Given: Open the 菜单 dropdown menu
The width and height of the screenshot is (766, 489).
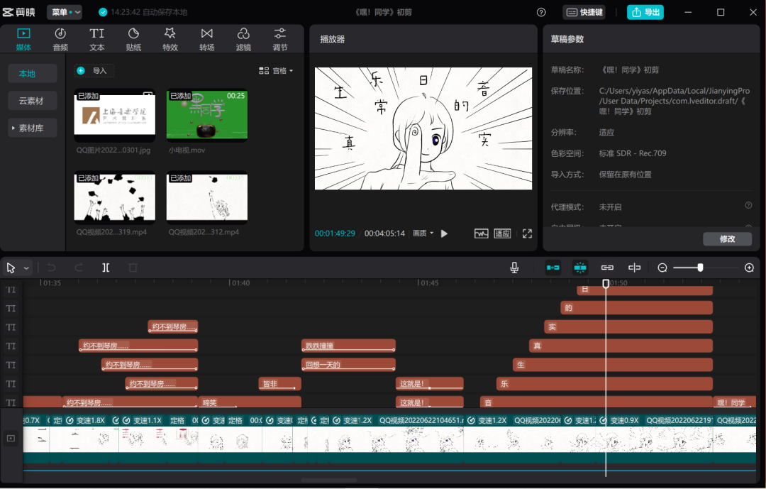Looking at the screenshot, I should [65, 12].
